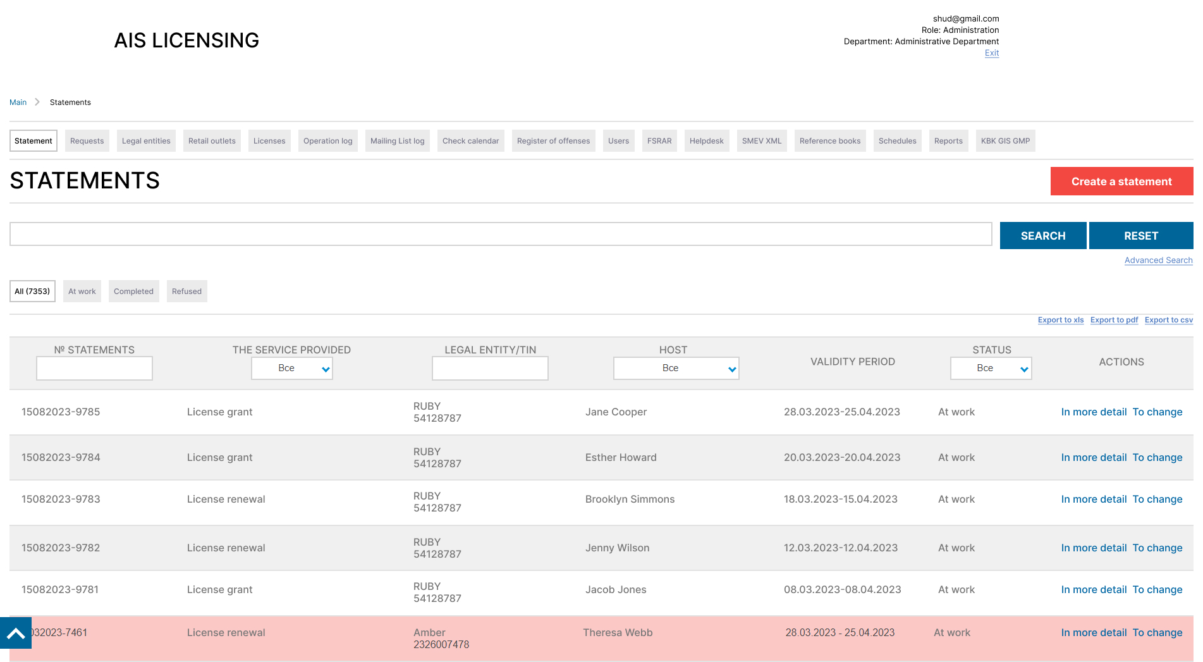Click To change for Brooklyn Simmons row
This screenshot has height=662, width=1203.
[1157, 499]
